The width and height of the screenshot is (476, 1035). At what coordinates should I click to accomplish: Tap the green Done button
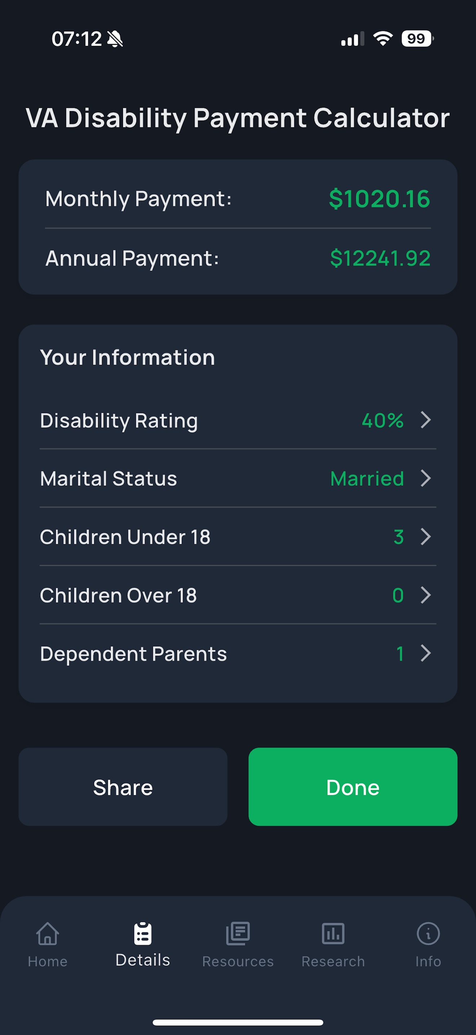pyautogui.click(x=353, y=787)
